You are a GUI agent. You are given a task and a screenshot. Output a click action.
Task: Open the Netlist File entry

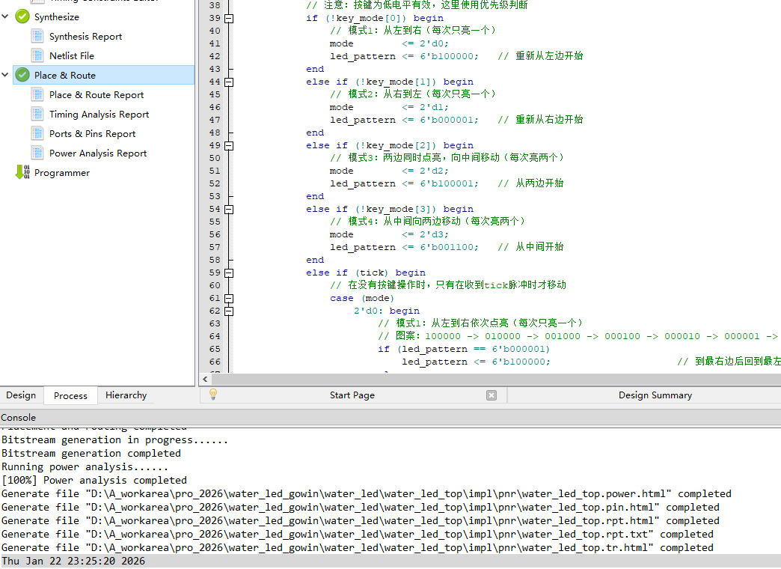72,55
